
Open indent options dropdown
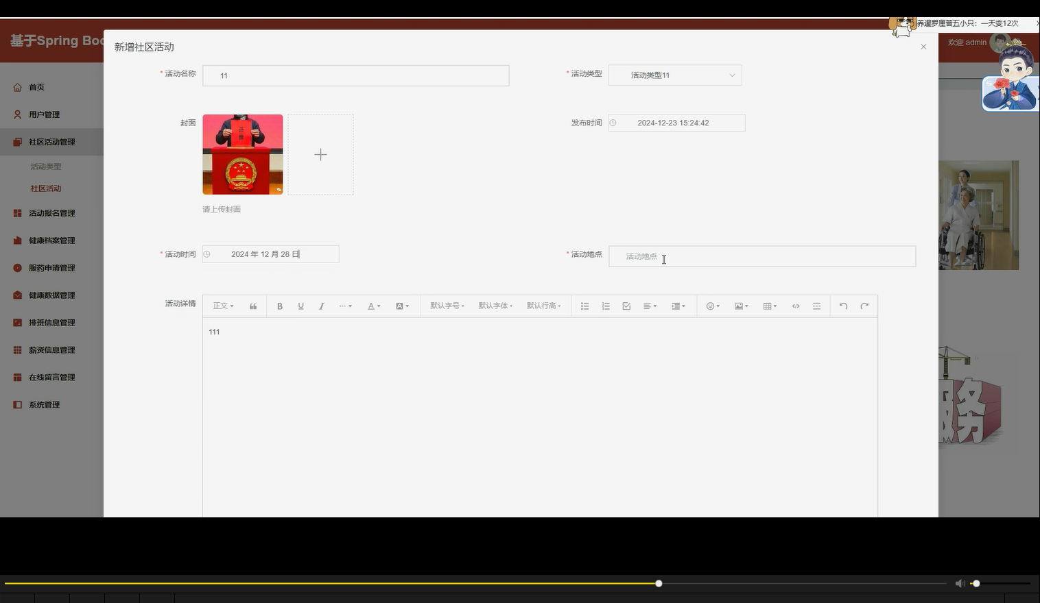(678, 306)
